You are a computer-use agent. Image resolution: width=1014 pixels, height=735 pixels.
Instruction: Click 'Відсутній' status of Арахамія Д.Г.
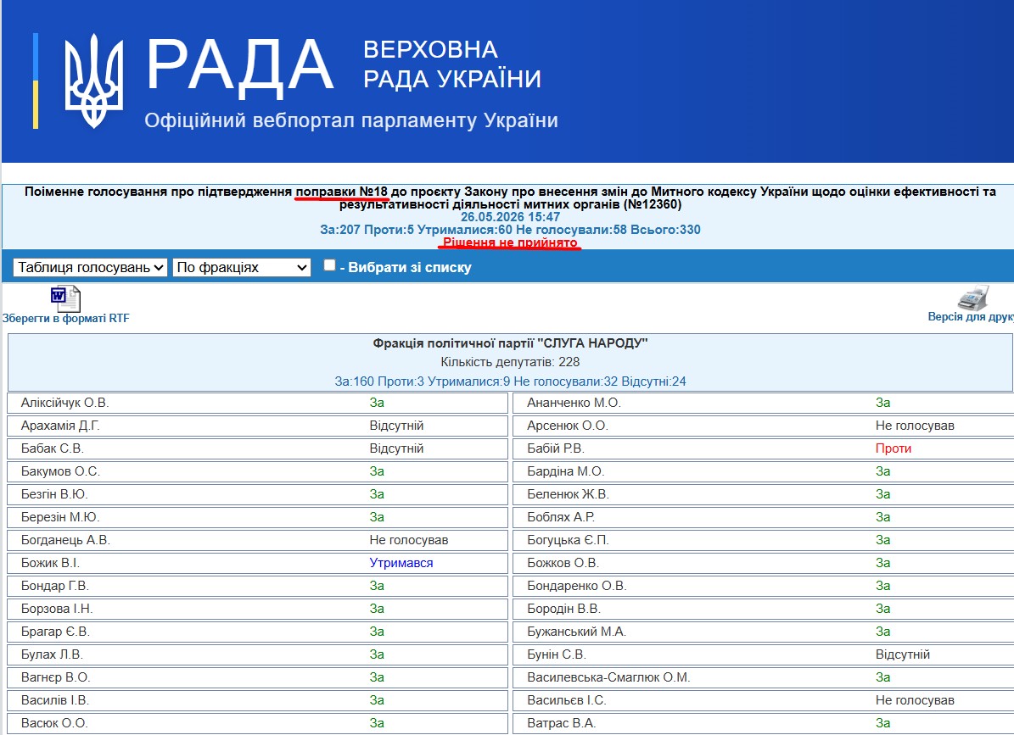click(x=396, y=426)
